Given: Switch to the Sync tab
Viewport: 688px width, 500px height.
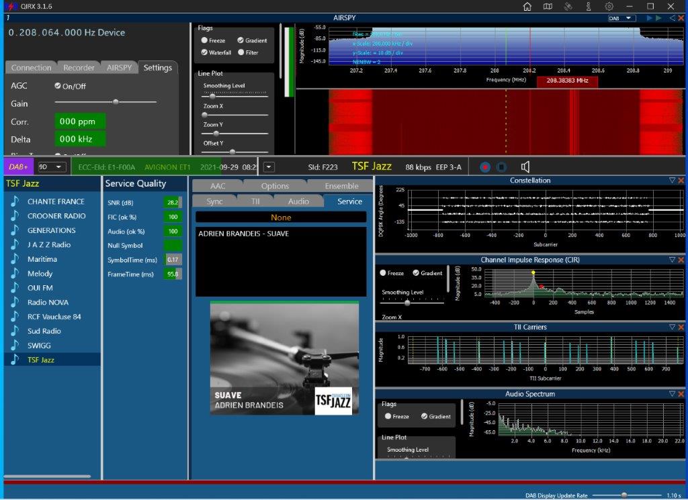Looking at the screenshot, I should 214,201.
